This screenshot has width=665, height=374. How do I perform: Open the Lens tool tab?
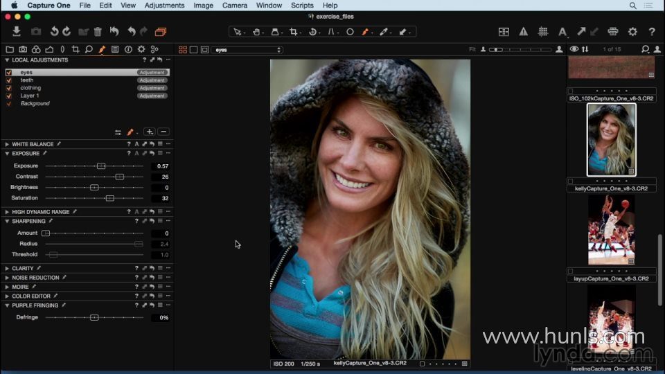tap(62, 49)
